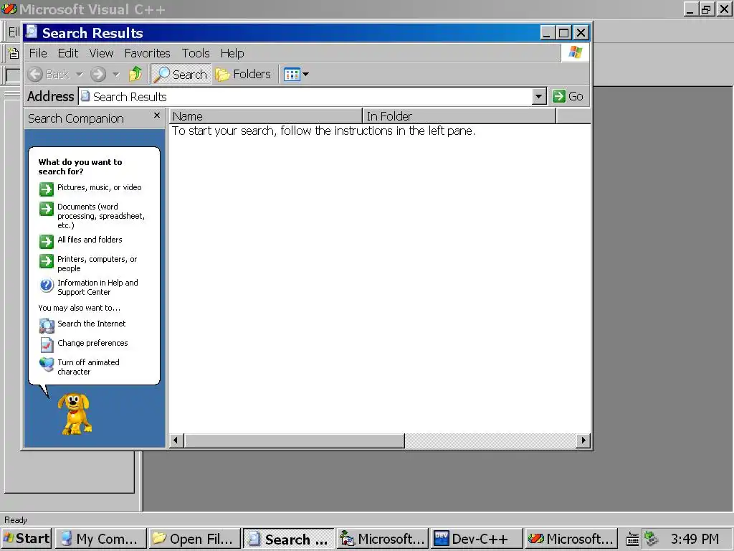
Task: Open the Favorites menu
Action: point(147,53)
